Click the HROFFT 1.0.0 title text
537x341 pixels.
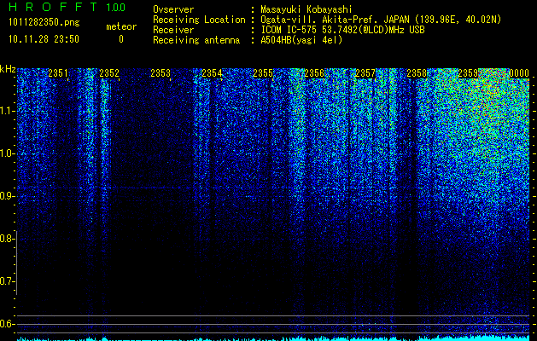[67, 7]
